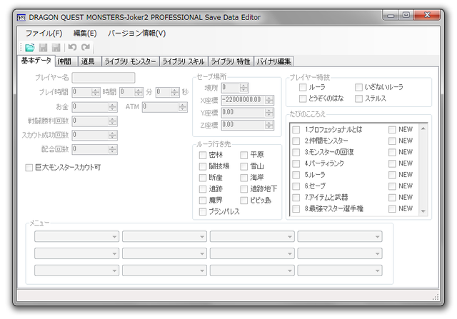Switch to the ライブラリ 特性 tab
The width and height of the screenshot is (457, 319).
[231, 61]
